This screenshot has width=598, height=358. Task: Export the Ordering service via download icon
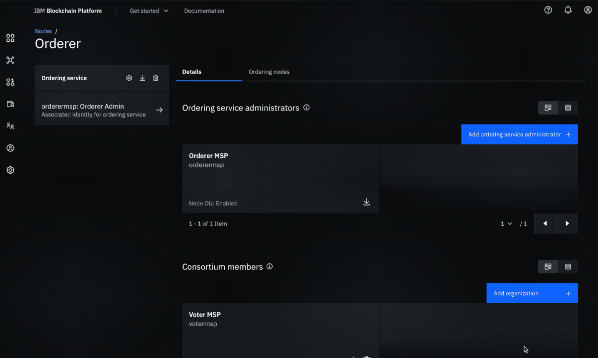point(143,78)
